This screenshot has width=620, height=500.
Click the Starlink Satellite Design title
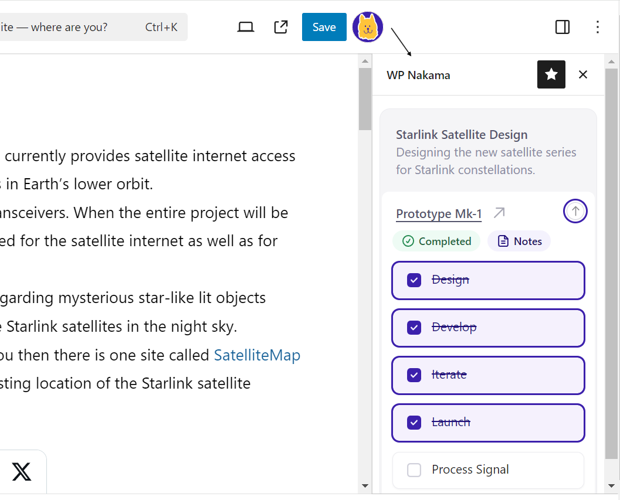click(462, 135)
